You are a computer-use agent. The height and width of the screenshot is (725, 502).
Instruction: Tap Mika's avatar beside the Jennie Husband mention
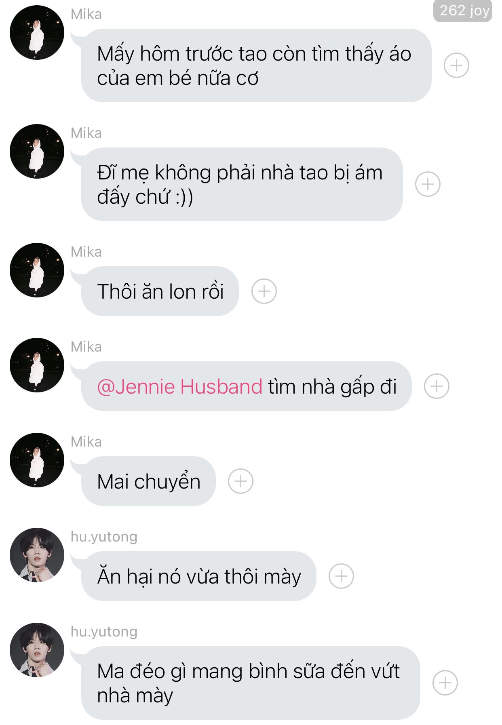click(37, 365)
